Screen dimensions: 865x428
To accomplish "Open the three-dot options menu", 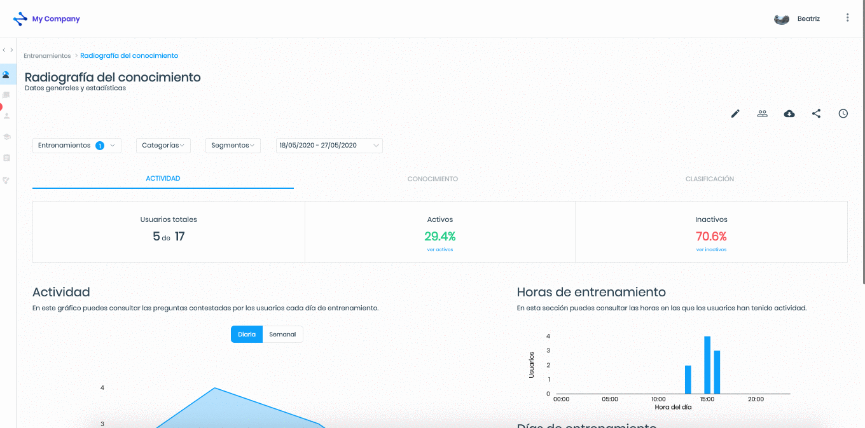I will pyautogui.click(x=847, y=18).
